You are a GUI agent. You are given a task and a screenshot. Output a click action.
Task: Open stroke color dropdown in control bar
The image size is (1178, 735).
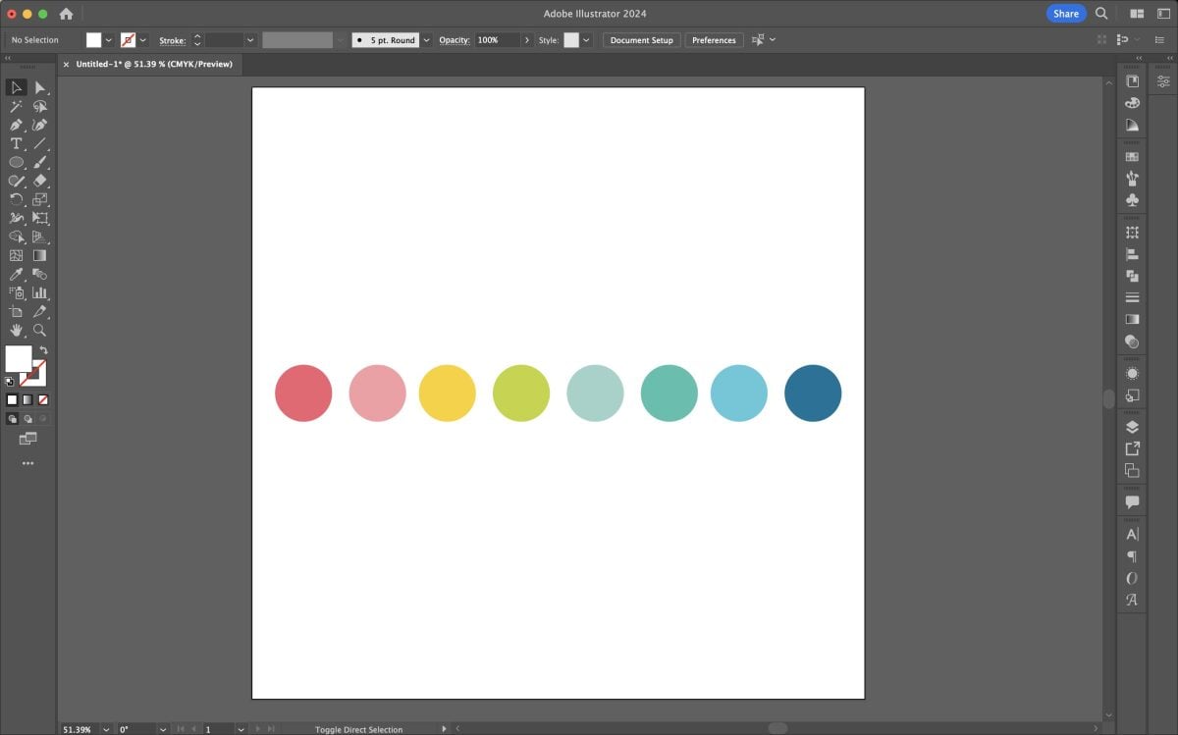coord(142,40)
